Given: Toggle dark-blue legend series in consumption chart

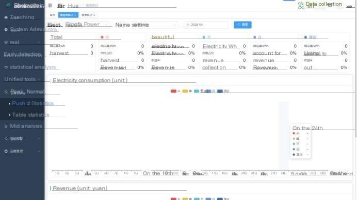Looking at the screenshot, I should 220,91.
